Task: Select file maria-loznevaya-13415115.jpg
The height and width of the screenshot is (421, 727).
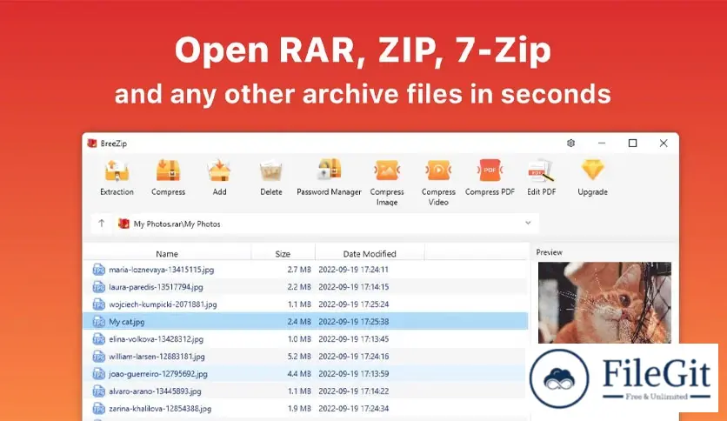Action: (x=162, y=270)
